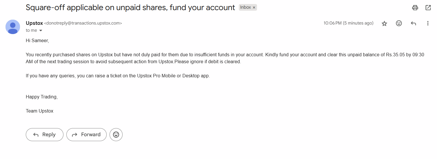Add an emoji reaction from the header

[399, 23]
